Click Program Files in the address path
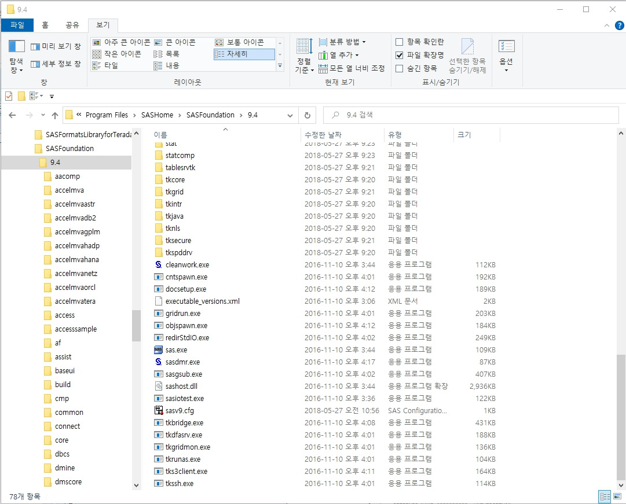This screenshot has width=626, height=504. (x=107, y=115)
